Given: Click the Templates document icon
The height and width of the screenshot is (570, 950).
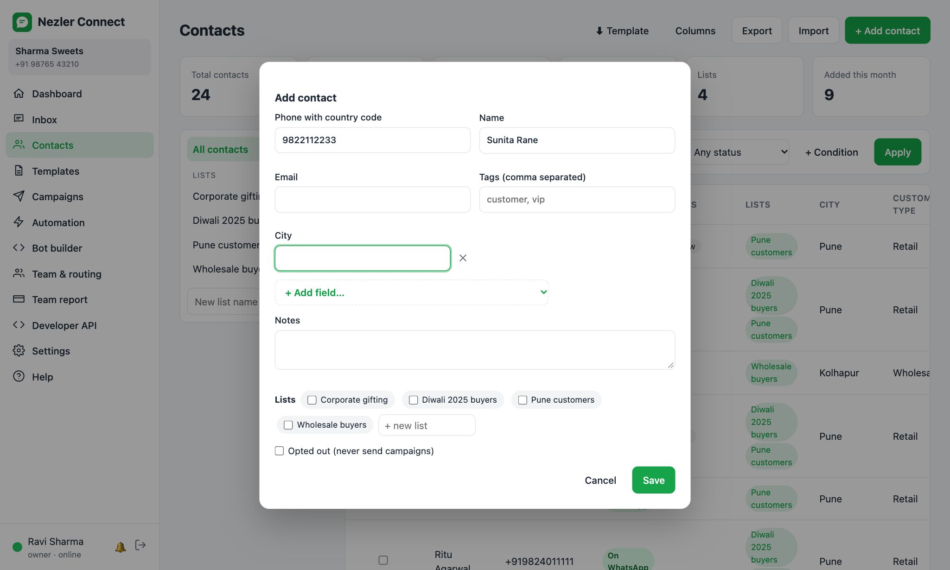Looking at the screenshot, I should (x=19, y=171).
